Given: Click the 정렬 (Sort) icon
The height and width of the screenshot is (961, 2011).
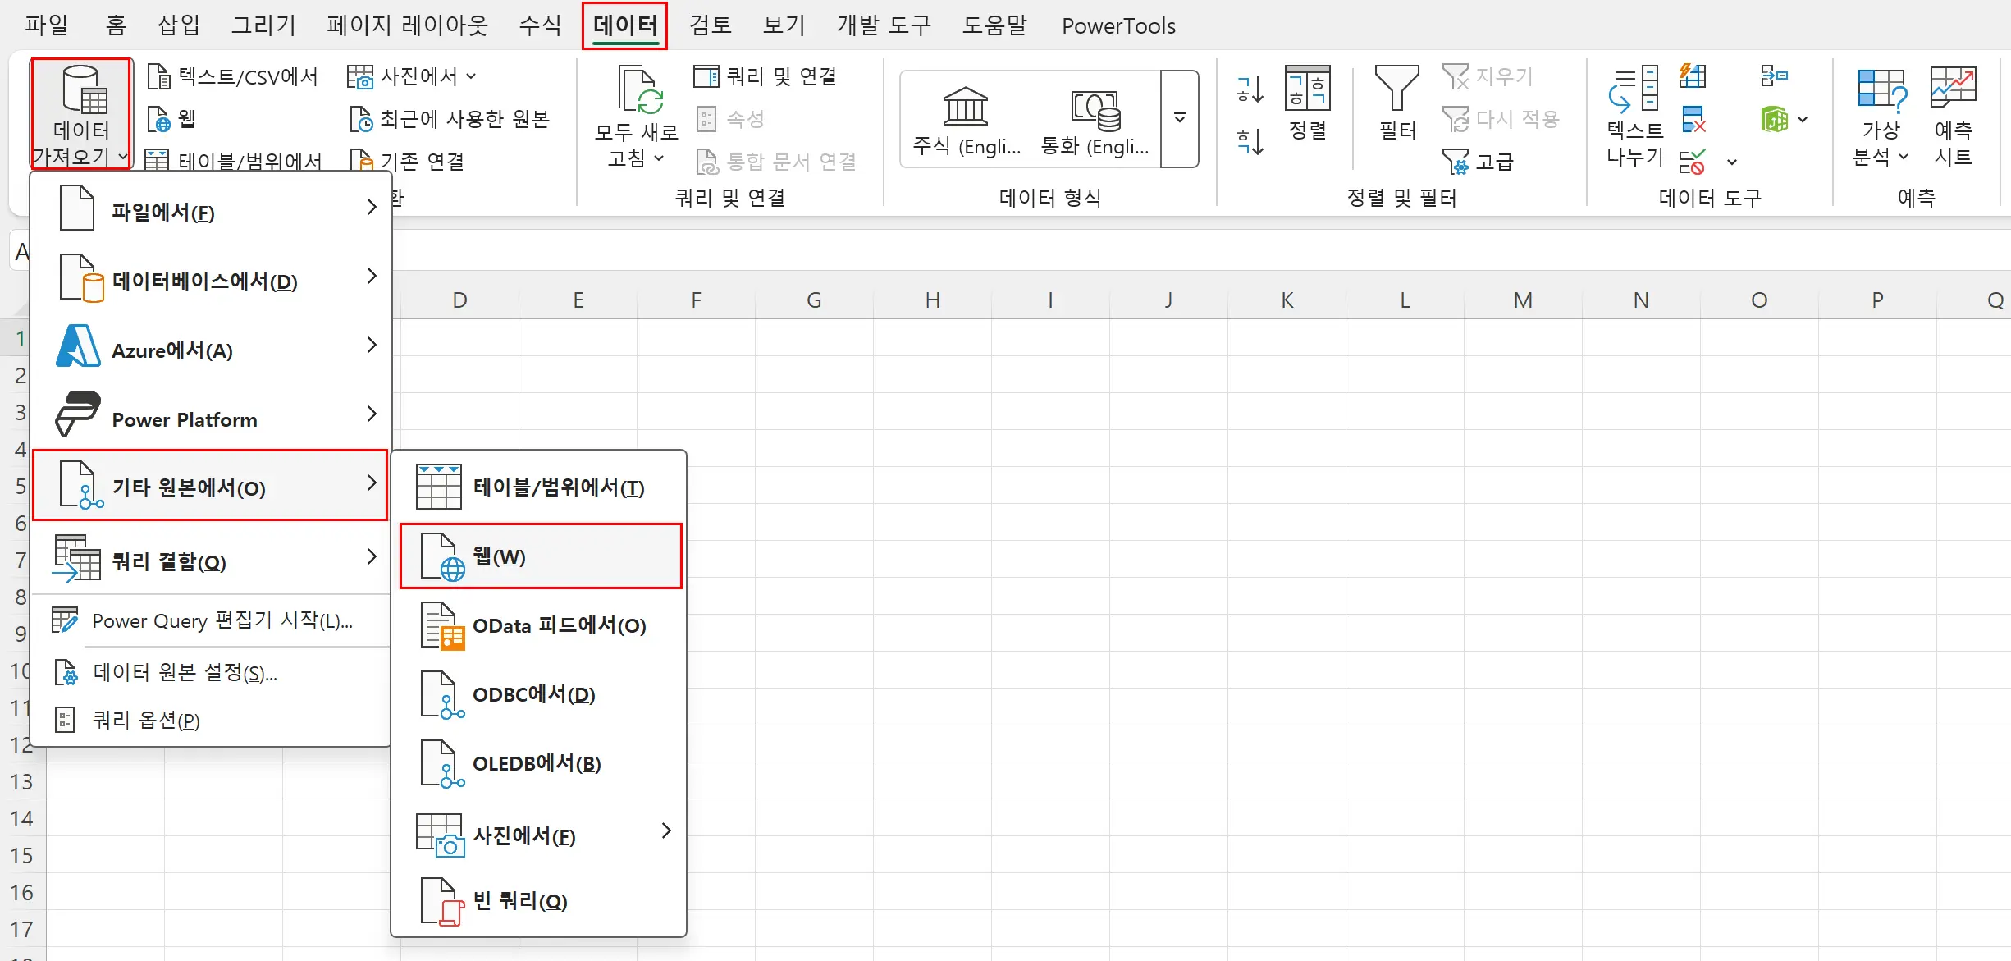Looking at the screenshot, I should click(1306, 90).
